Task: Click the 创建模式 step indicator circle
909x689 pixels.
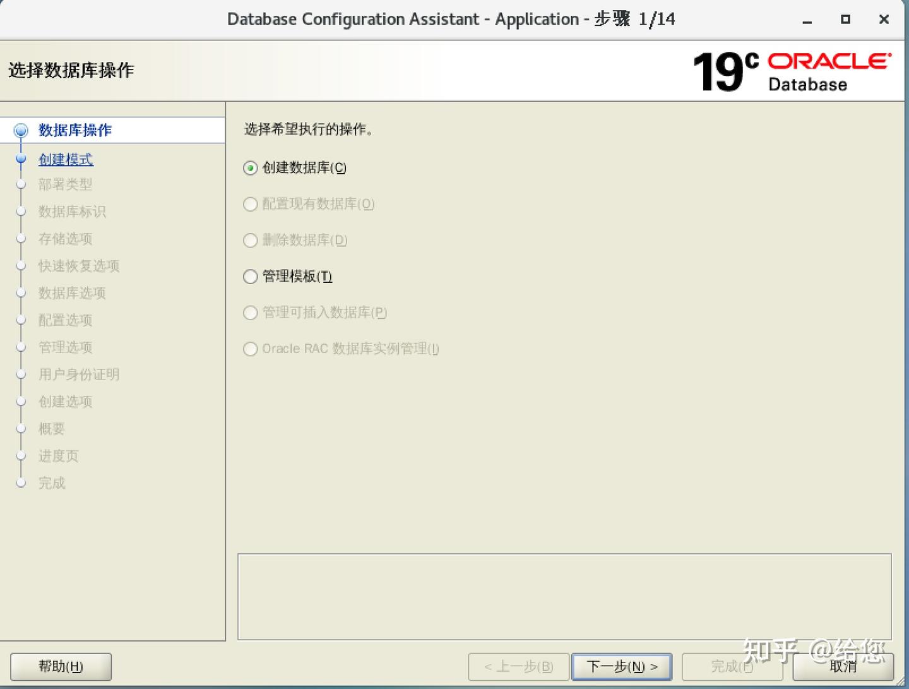Action: [21, 158]
